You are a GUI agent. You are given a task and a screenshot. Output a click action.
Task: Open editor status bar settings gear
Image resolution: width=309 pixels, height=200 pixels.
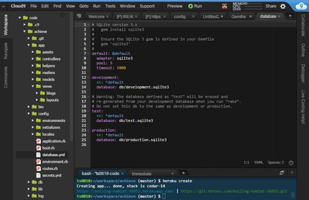point(291,163)
